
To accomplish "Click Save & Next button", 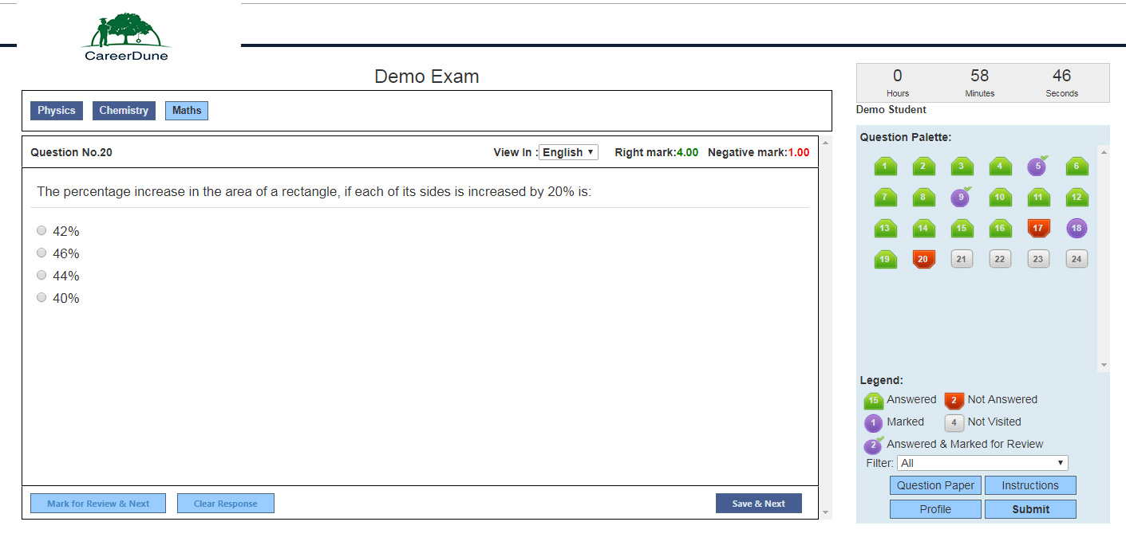I will (x=759, y=504).
